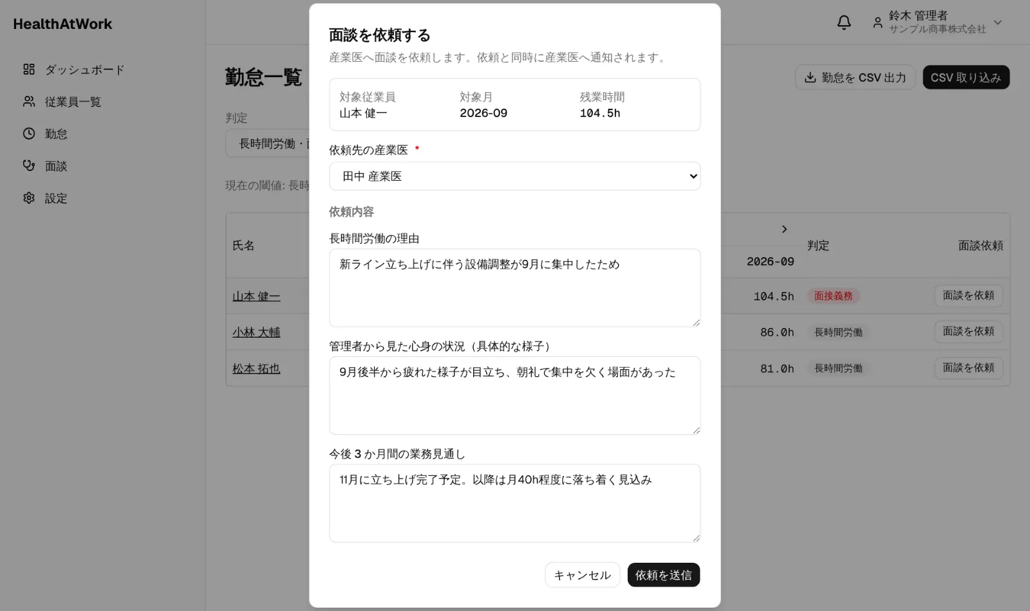Open the 判定 filter dropdown
Screen dimensions: 1030x611
(x=267, y=143)
